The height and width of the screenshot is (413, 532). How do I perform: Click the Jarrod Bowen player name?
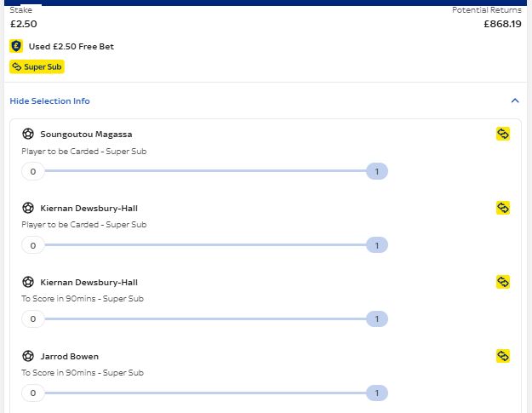click(70, 356)
